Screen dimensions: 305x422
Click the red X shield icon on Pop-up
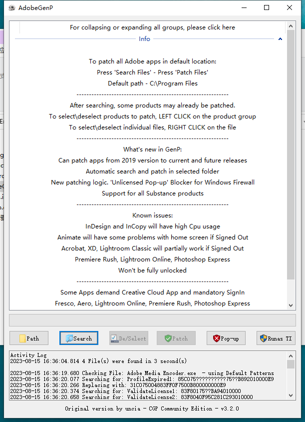pos(216,338)
